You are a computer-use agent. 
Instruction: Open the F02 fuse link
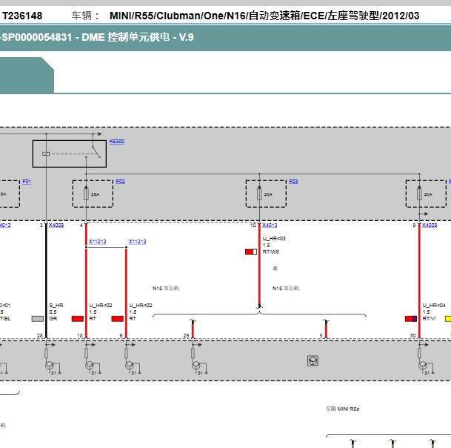click(x=120, y=181)
